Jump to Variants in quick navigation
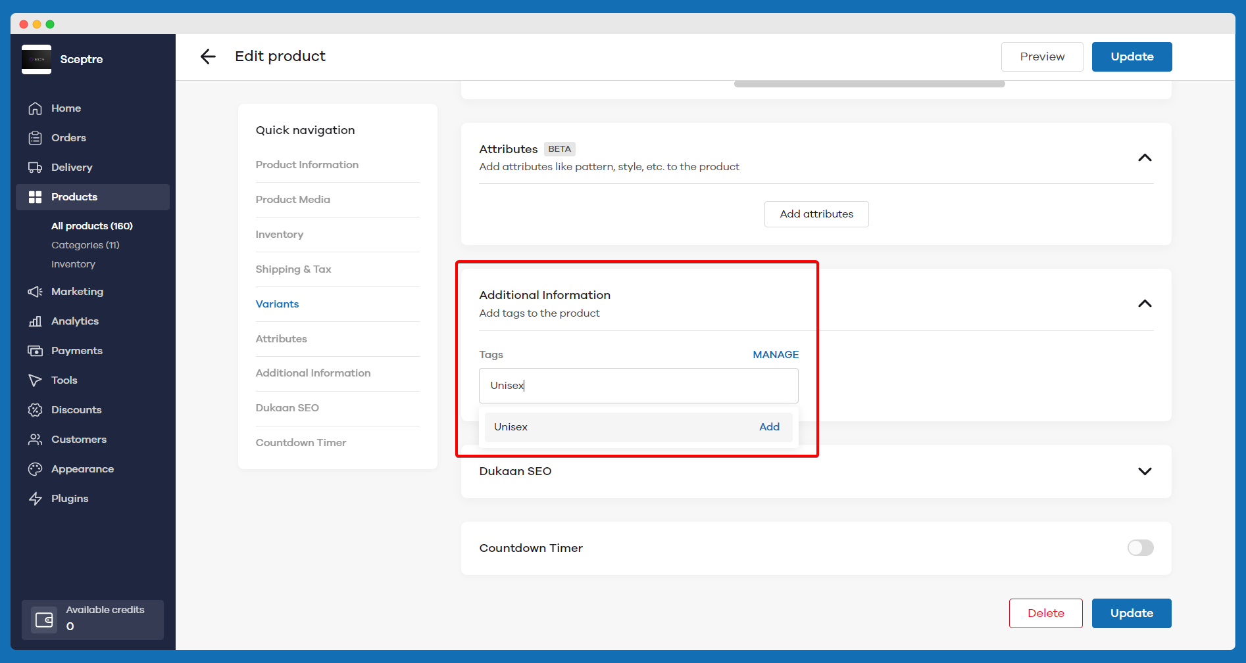 [277, 304]
